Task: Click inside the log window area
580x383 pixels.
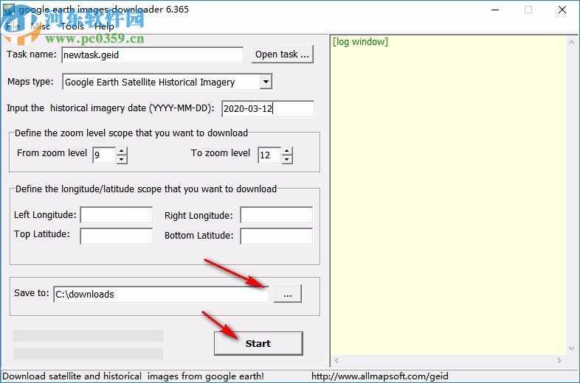Action: click(448, 196)
